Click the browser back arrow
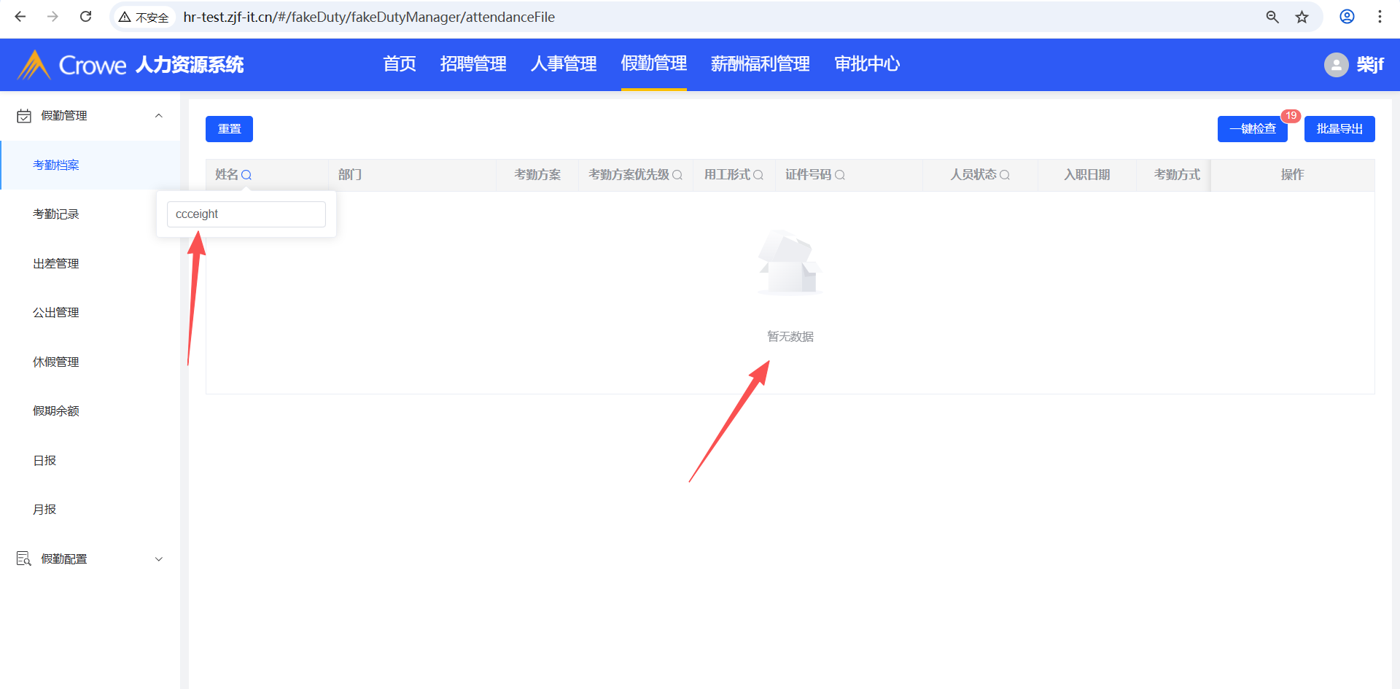Screen dimensions: 1400x689 tap(20, 17)
